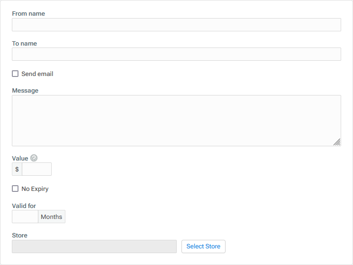Click the Valid for number field
The width and height of the screenshot is (353, 265).
tap(25, 217)
